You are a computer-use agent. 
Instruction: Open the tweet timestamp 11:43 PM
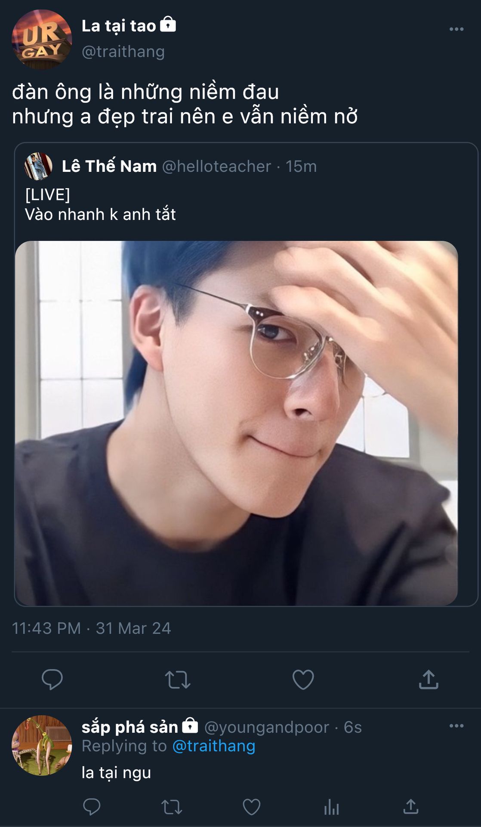pos(46,628)
